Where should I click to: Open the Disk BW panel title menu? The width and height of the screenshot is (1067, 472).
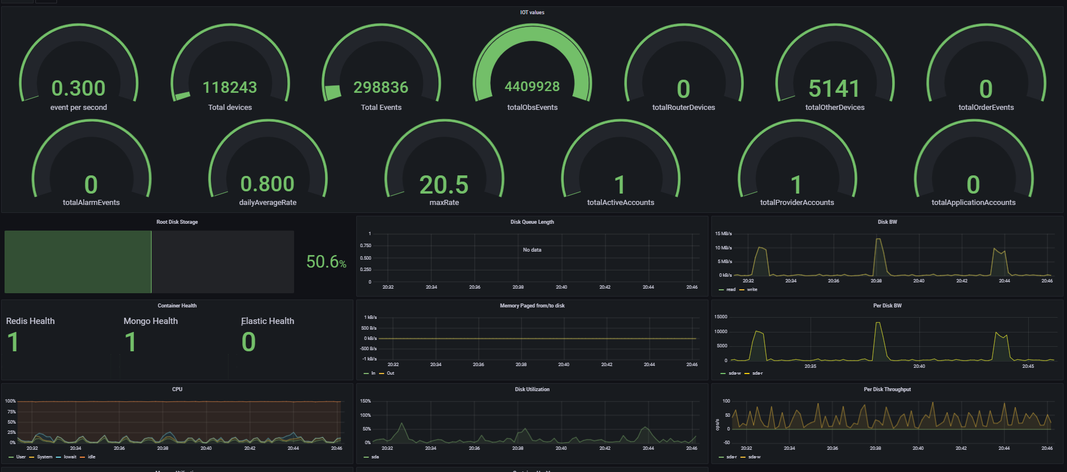pyautogui.click(x=887, y=222)
